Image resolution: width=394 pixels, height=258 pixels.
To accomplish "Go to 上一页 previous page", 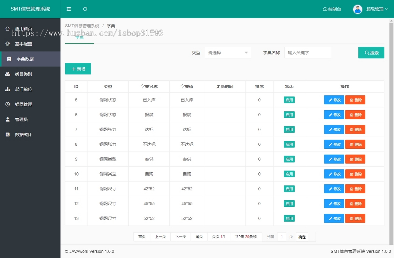I will (160, 237).
